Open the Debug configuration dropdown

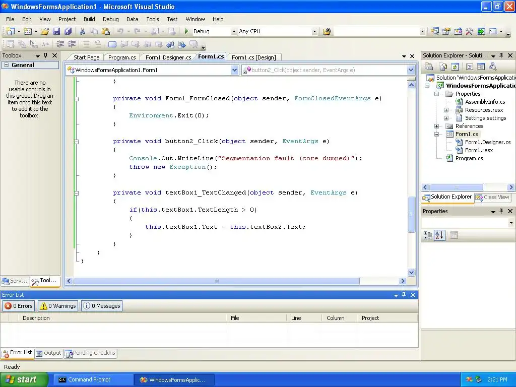(234, 32)
